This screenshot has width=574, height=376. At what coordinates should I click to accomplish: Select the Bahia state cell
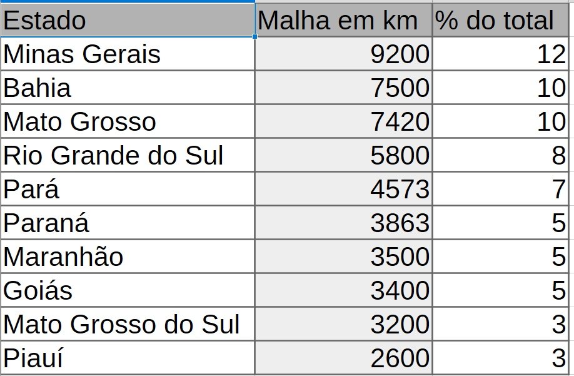[128, 88]
